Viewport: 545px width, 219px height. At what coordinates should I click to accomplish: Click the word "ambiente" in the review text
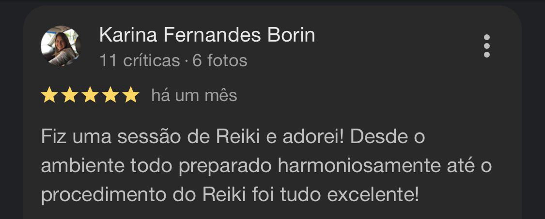(83, 166)
